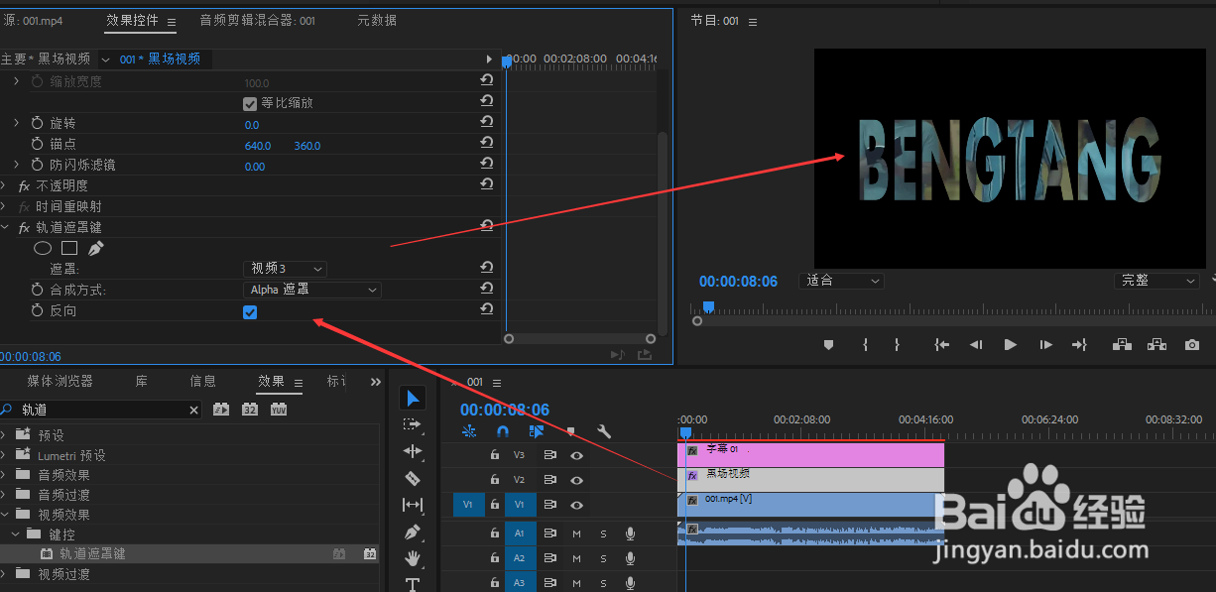Reset the 锚点 parameter
Screen dimensions: 1216x592
[x=487, y=143]
